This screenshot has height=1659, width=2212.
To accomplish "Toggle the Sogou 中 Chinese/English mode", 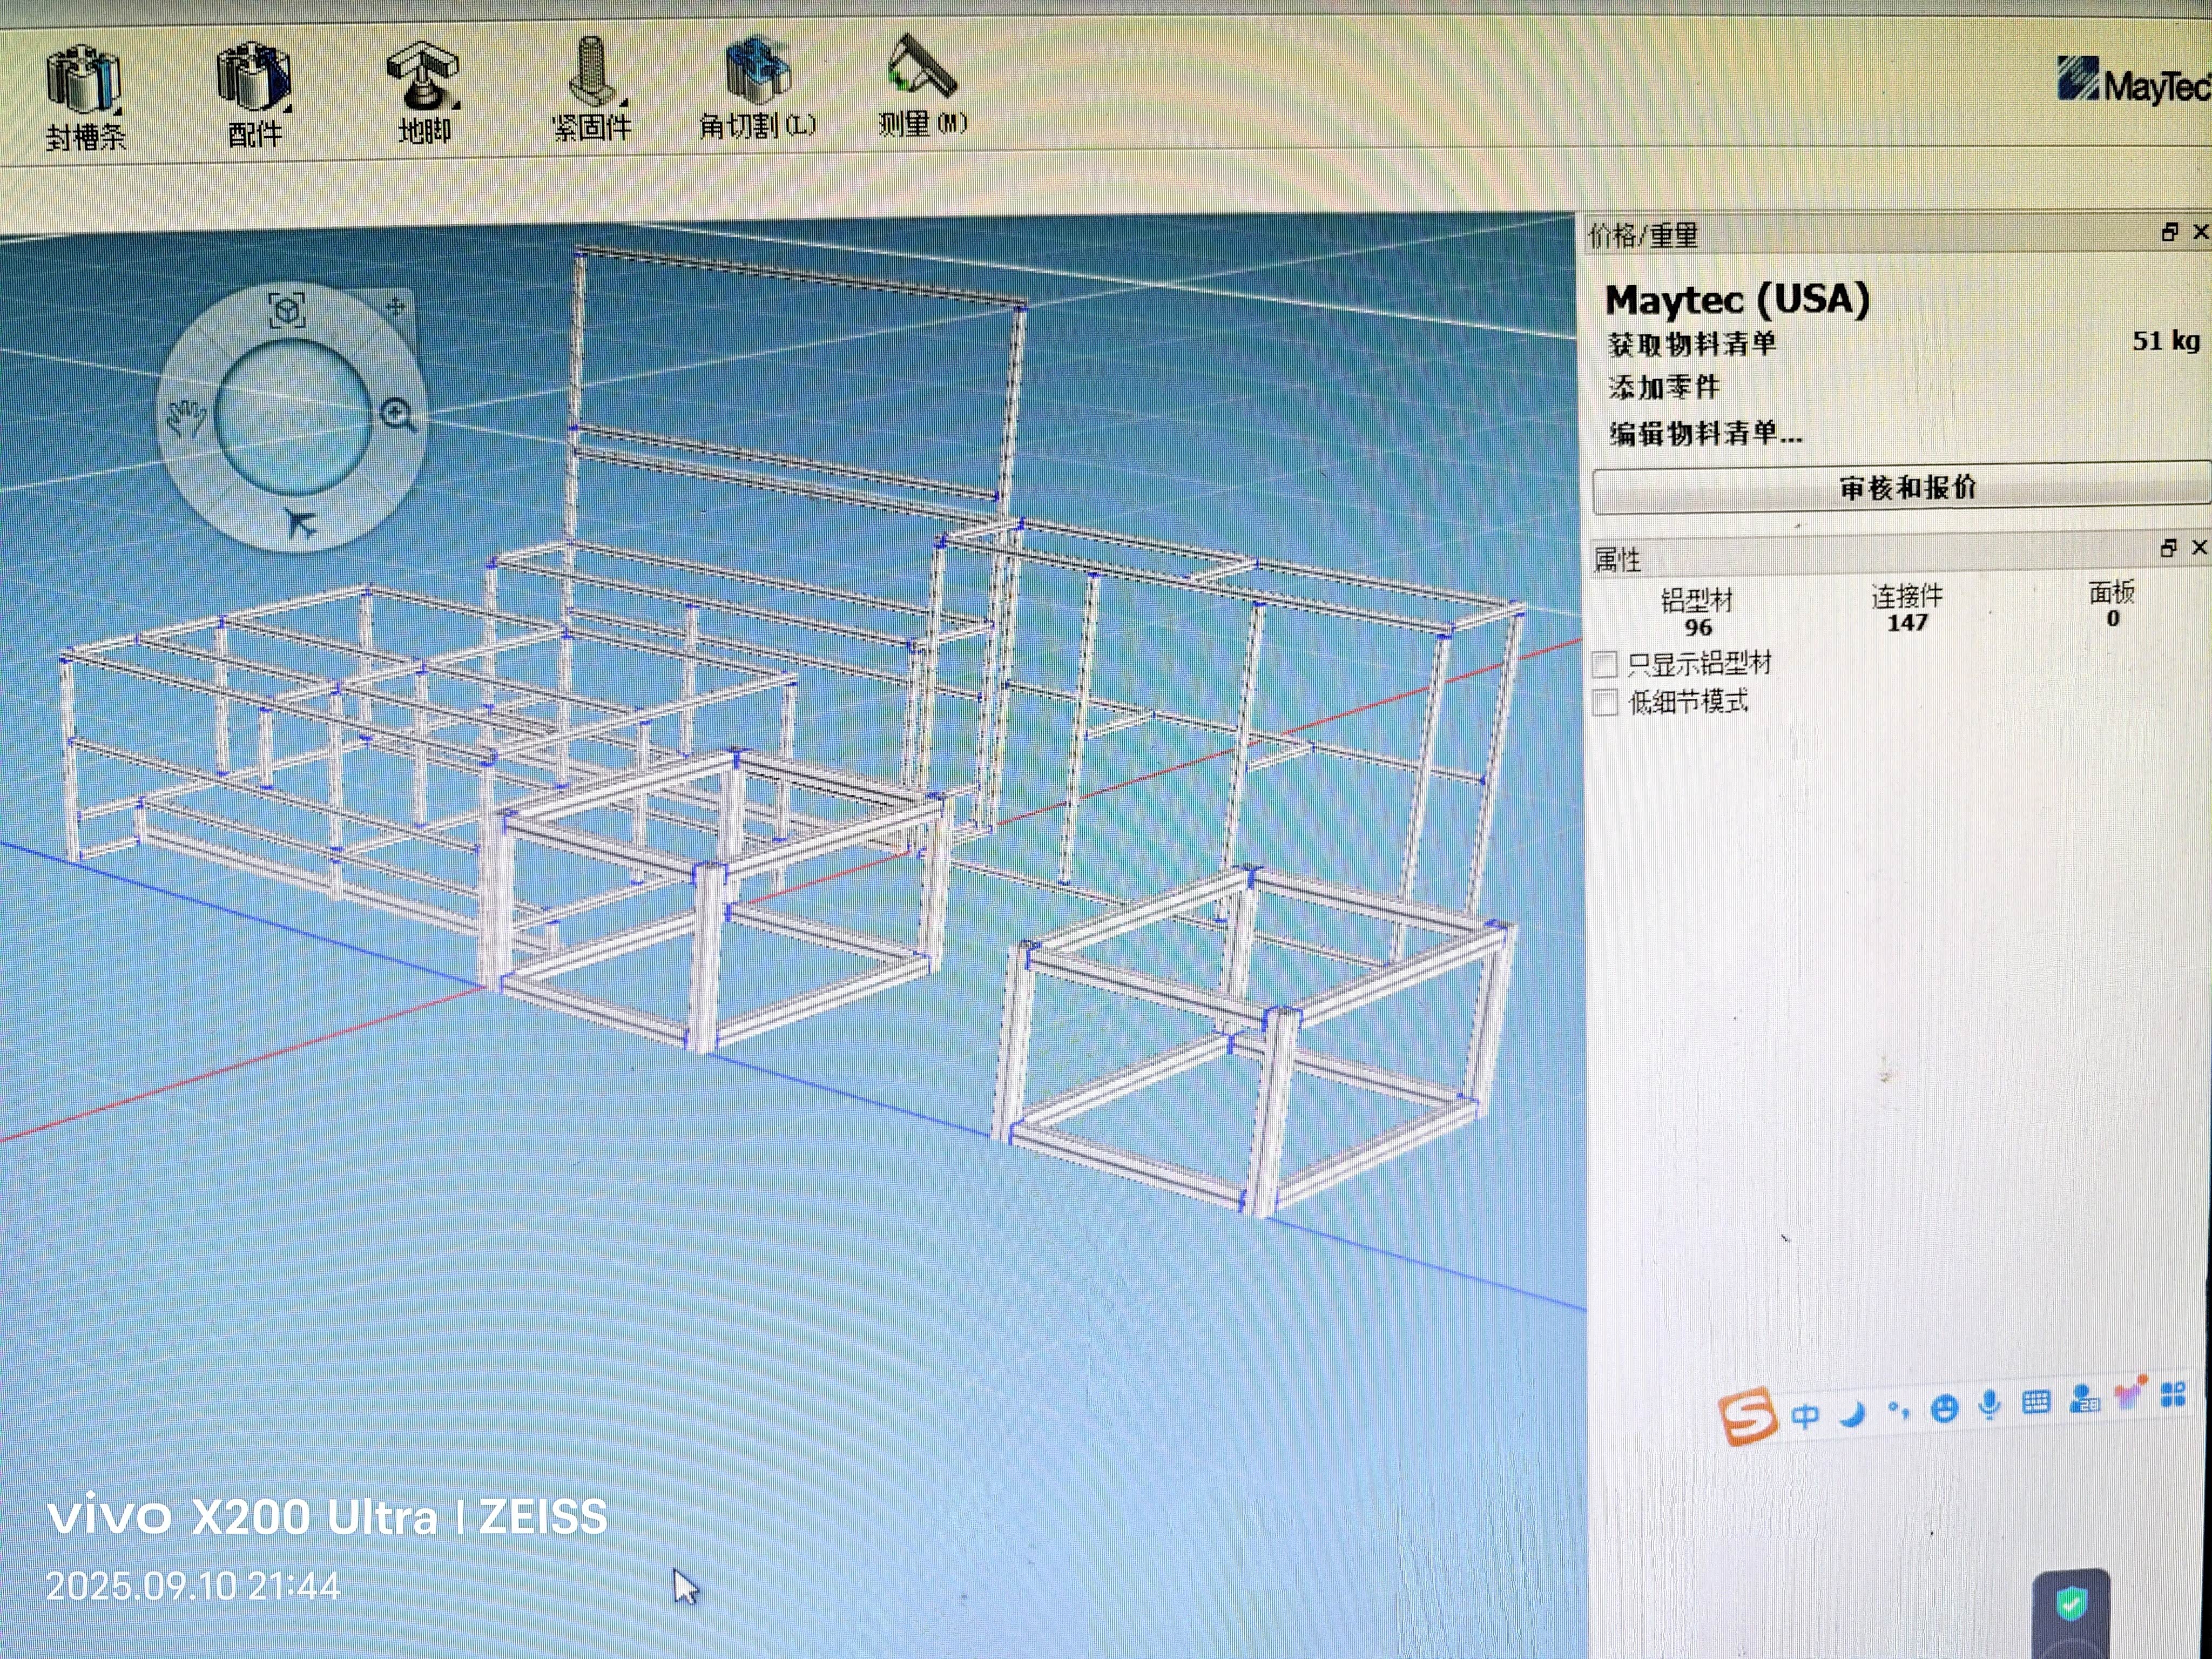I will click(1805, 1415).
